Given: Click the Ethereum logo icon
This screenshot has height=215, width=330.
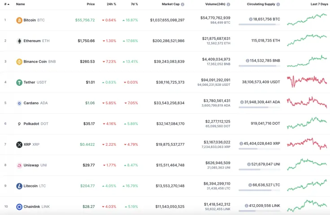Looking at the screenshot, I should click(x=19, y=41).
